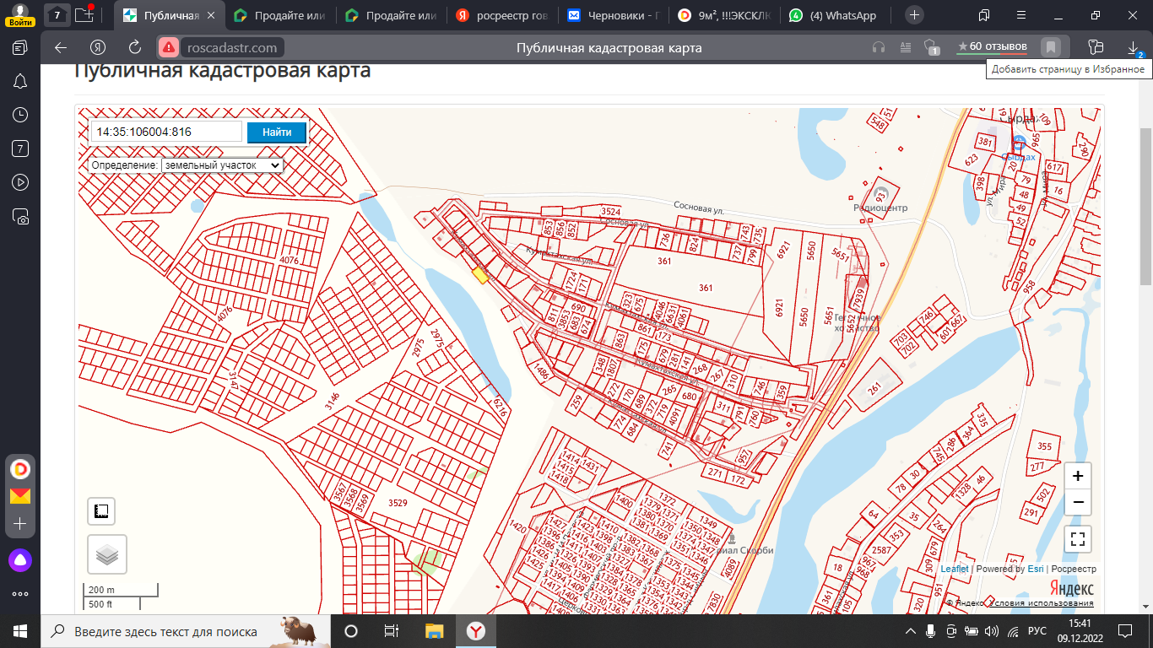Open the browser history clock in sidebar
Viewport: 1153px width, 648px height.
20,115
